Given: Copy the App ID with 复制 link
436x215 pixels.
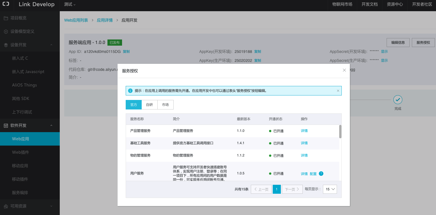Looking at the screenshot, I should (126, 52).
